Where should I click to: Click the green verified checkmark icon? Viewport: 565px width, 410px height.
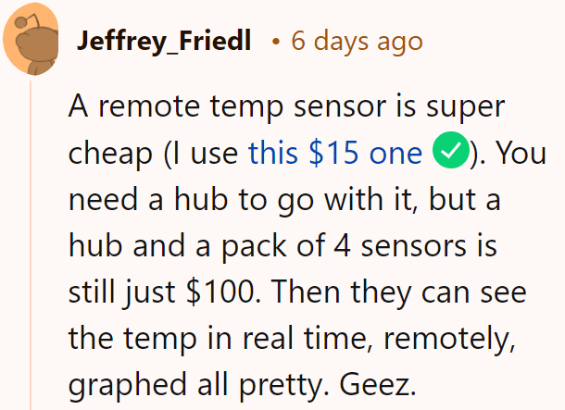(x=451, y=150)
